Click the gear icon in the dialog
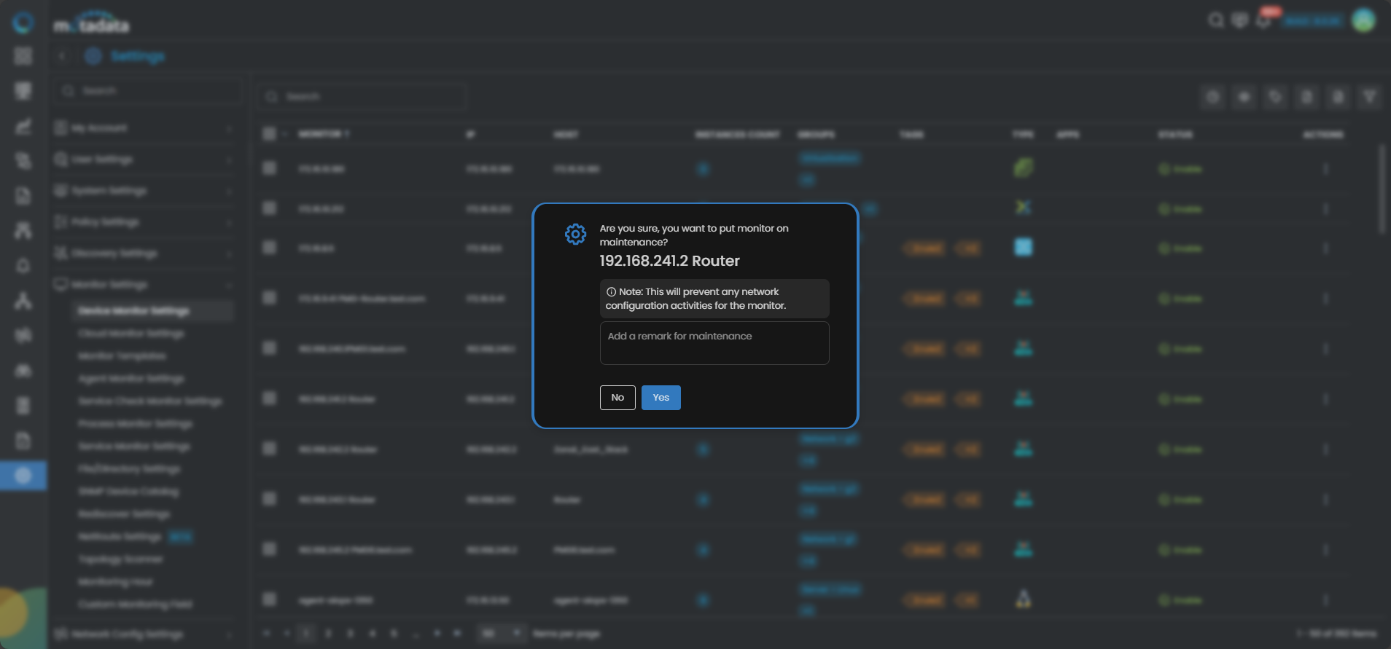This screenshot has height=649, width=1391. coord(575,235)
